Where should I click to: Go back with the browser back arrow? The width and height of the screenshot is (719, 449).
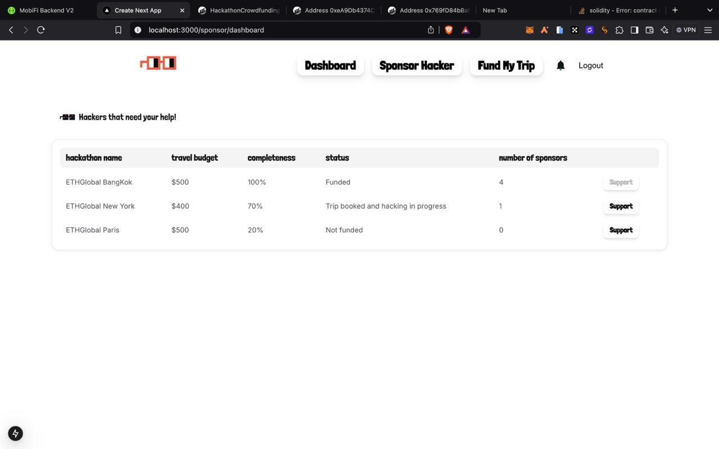click(x=11, y=30)
